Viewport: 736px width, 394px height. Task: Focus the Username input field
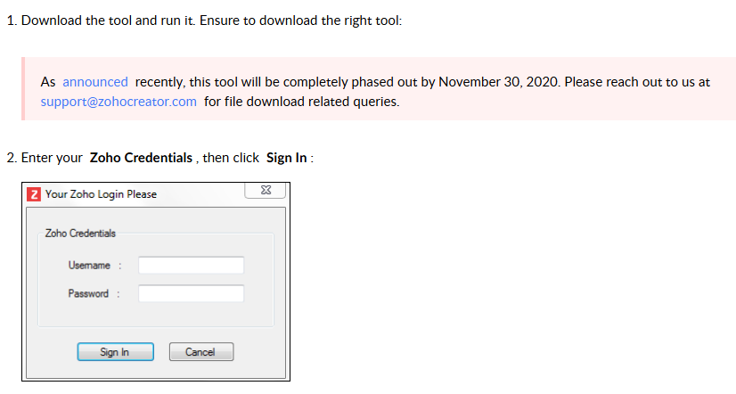click(x=191, y=266)
